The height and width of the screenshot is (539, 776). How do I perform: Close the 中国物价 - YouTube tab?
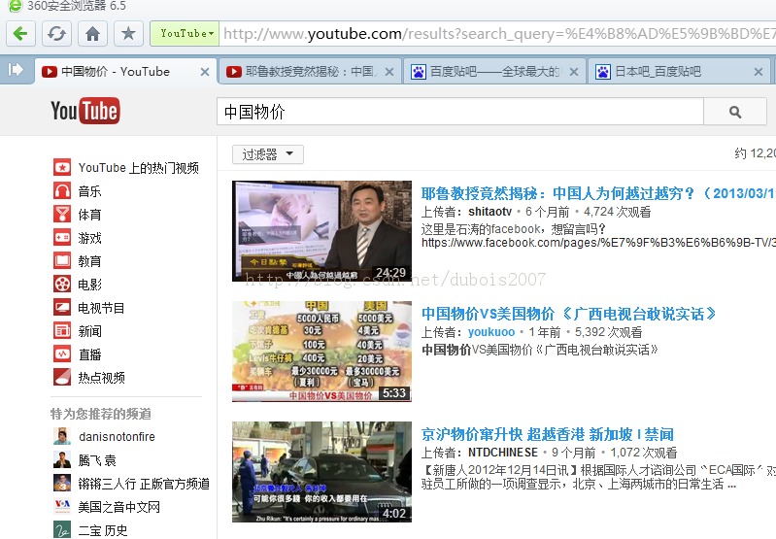pos(204,72)
